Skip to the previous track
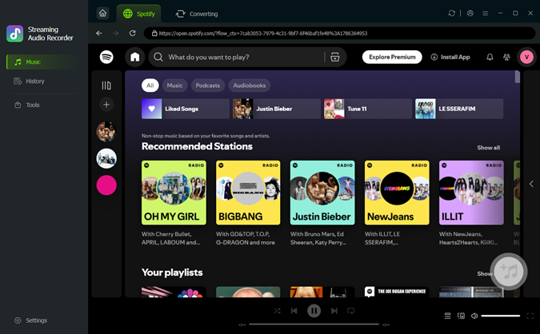This screenshot has width=540, height=334. coord(294,311)
